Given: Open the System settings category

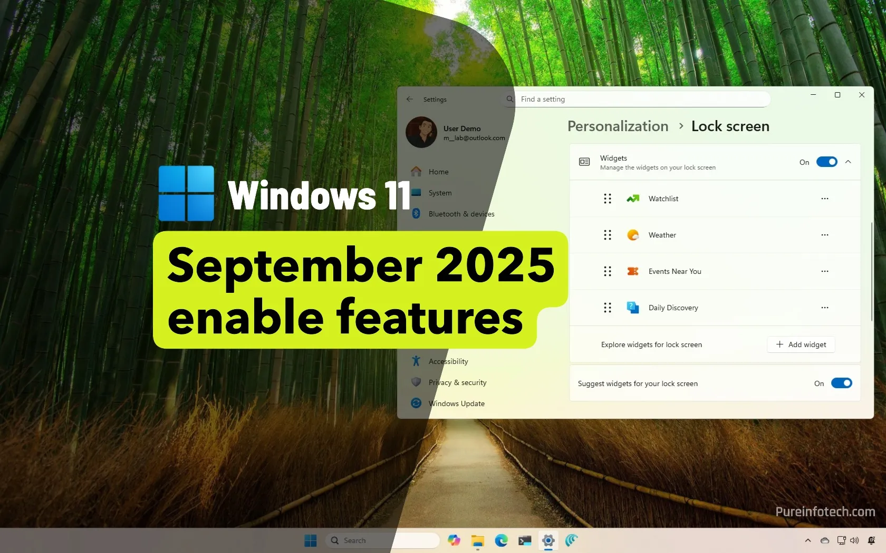Looking at the screenshot, I should click(440, 193).
